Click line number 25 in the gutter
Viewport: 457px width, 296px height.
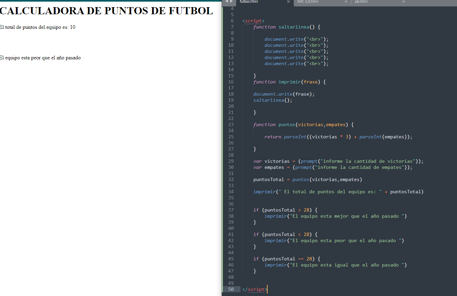[x=231, y=137]
